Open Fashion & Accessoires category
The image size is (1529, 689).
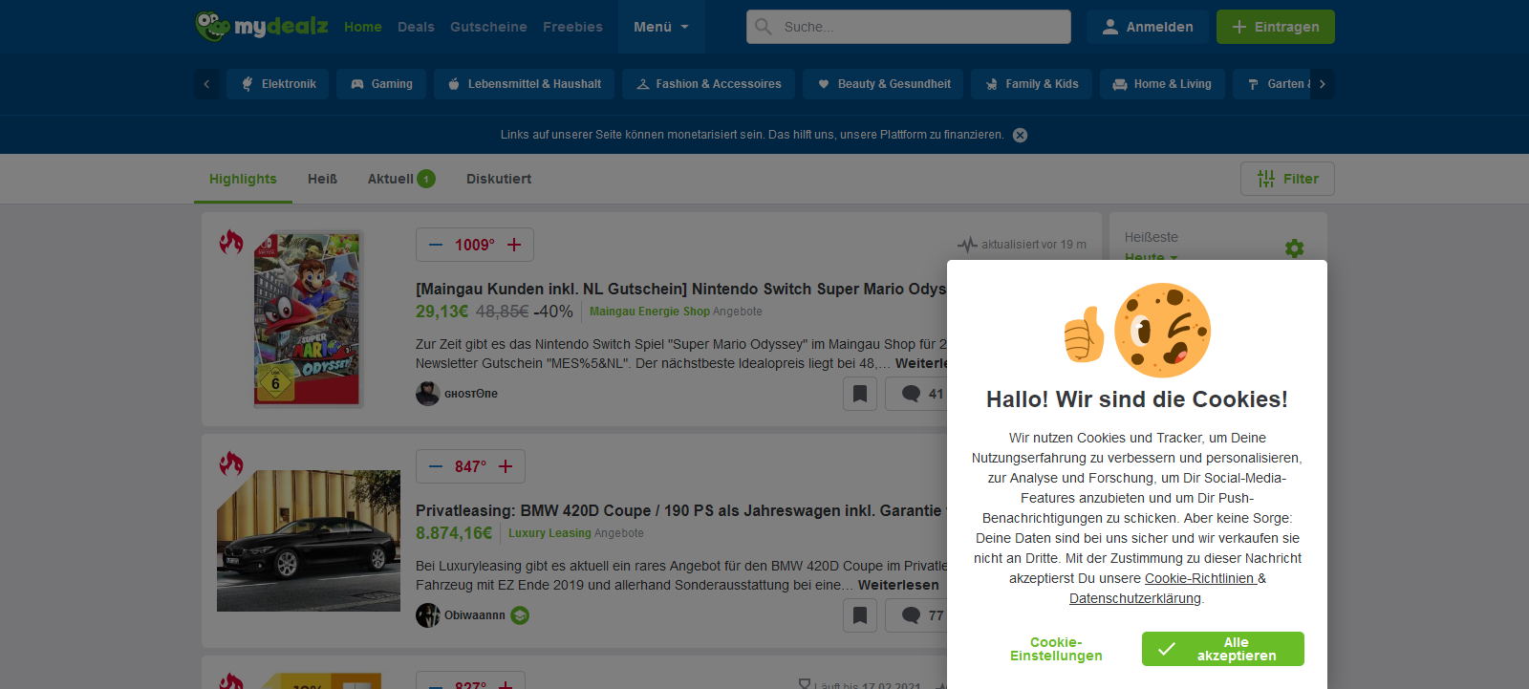click(x=709, y=84)
